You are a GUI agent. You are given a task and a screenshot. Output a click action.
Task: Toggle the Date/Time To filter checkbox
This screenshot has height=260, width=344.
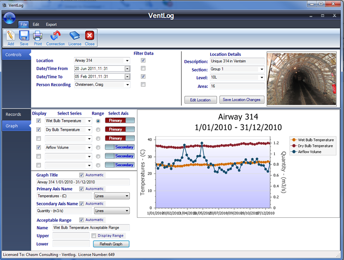143,76
